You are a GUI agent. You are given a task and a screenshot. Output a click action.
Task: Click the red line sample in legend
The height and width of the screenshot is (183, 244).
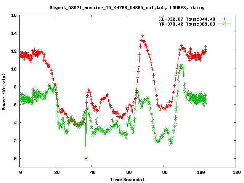[x=224, y=19]
